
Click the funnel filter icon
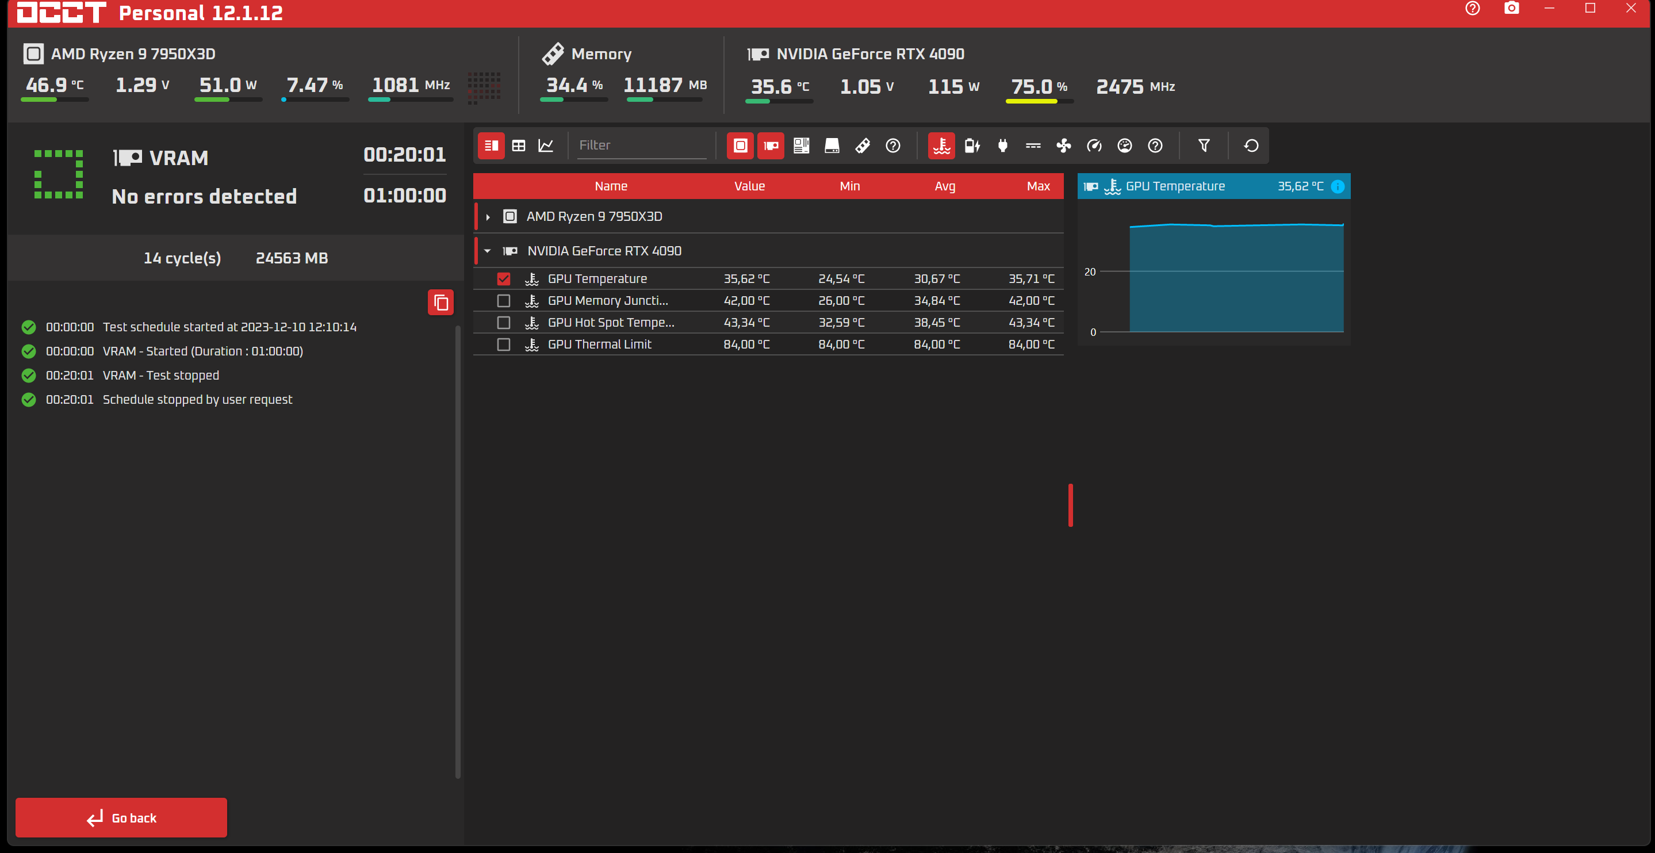1204,146
